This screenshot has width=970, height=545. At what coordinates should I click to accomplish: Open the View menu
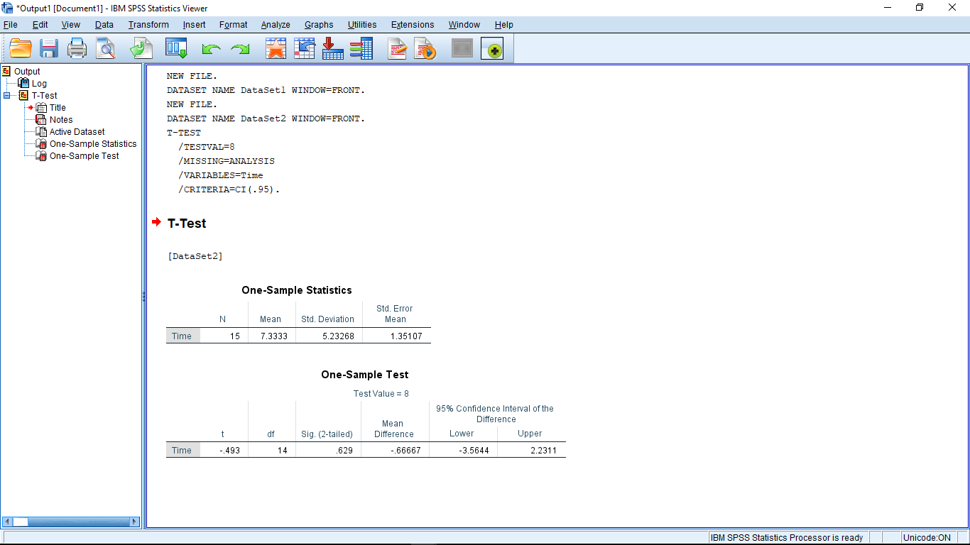click(x=71, y=24)
